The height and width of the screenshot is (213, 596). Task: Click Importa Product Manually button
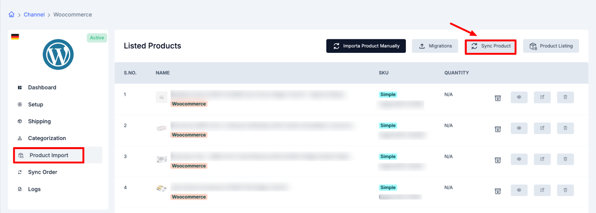click(x=366, y=46)
